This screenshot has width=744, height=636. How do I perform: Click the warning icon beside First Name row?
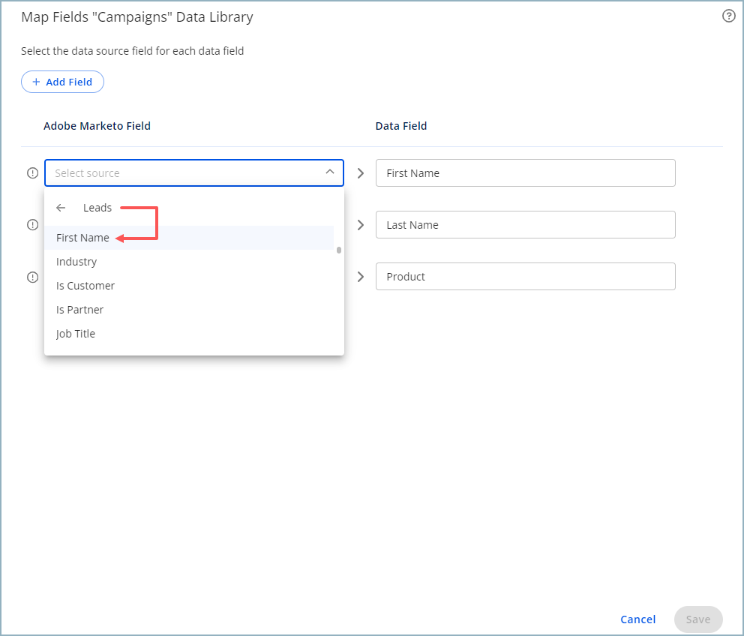(33, 173)
